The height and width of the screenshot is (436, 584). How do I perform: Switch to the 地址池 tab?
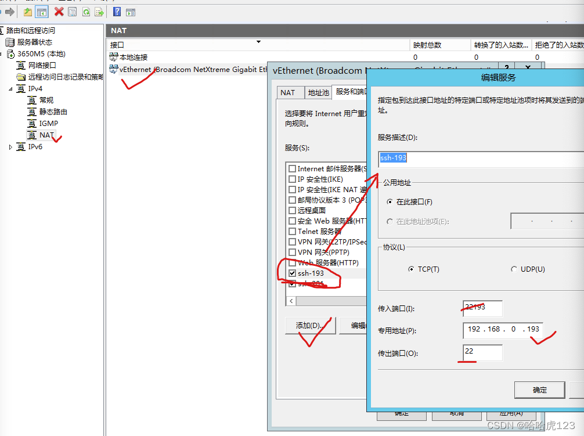[x=319, y=92]
